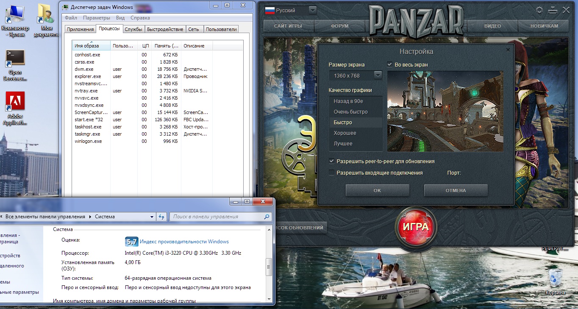The width and height of the screenshot is (578, 309).
Task: Open Panzar launcher settings gear icon
Action: coord(539,10)
